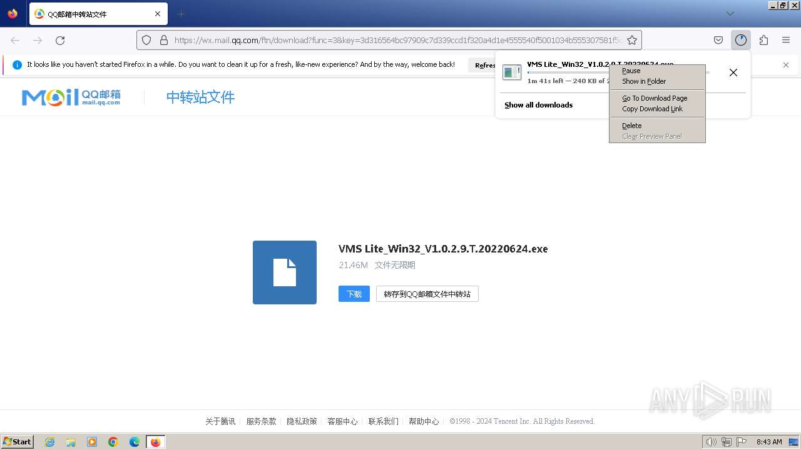Open the Extensions puzzle icon

coord(763,40)
